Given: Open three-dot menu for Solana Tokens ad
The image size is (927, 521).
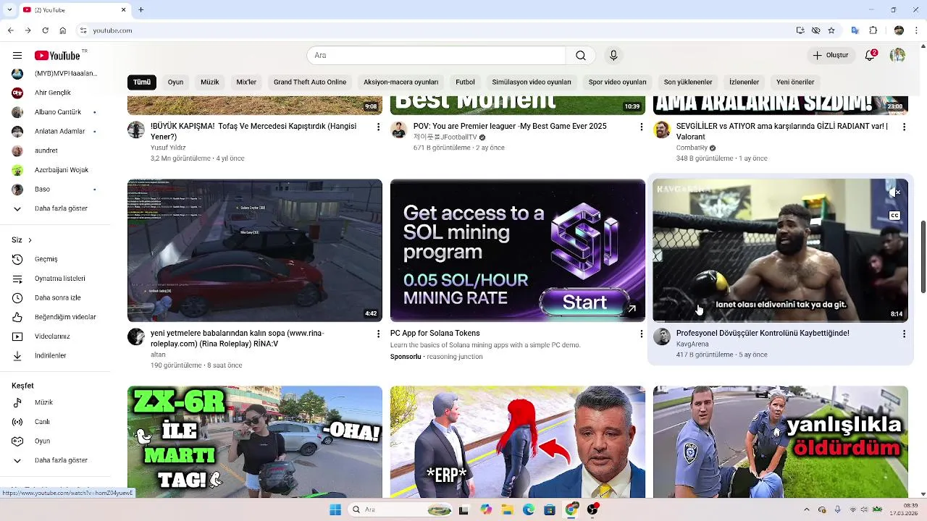Looking at the screenshot, I should 641,334.
